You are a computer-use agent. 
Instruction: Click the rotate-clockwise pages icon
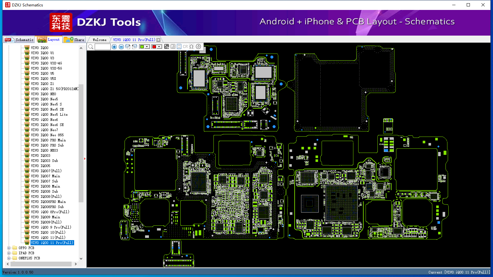tap(128, 47)
